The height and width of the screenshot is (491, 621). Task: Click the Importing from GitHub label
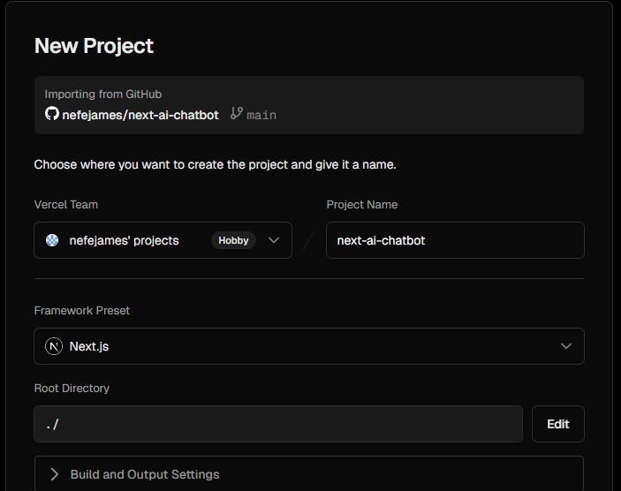103,94
